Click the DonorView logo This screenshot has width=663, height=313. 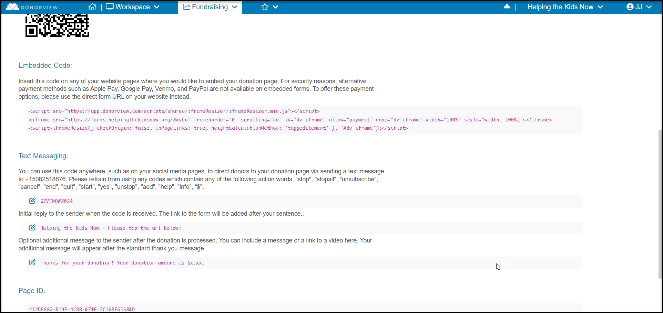[x=32, y=7]
